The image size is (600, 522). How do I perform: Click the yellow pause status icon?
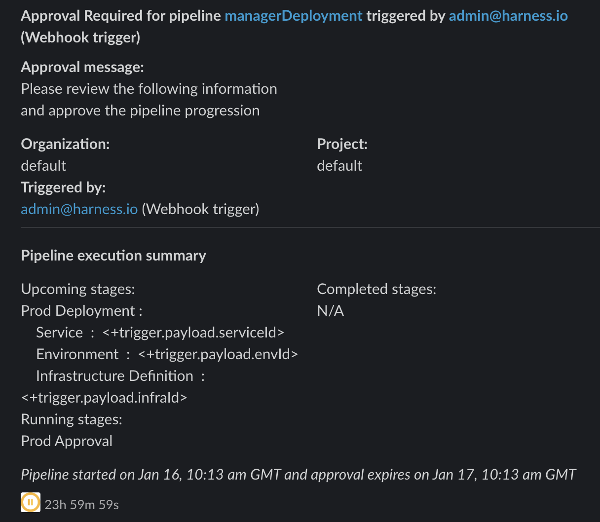(x=30, y=502)
